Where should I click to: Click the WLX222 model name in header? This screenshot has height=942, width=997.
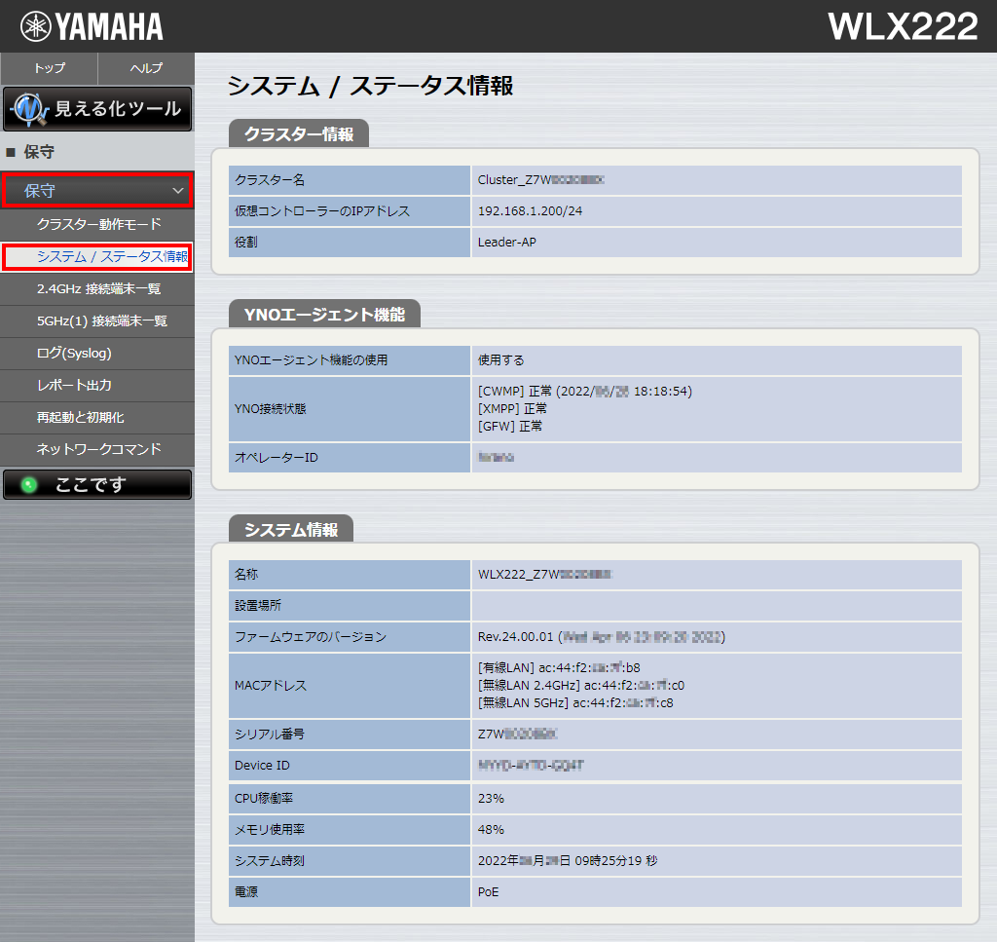902,26
